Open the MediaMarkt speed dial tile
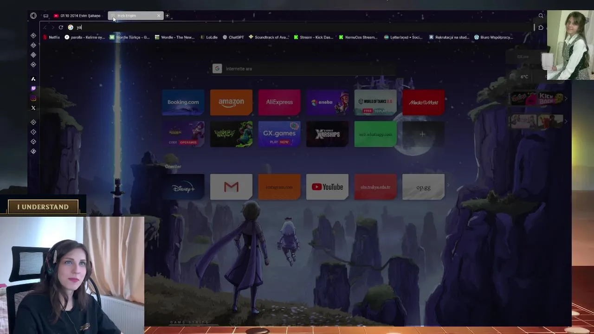594x334 pixels. tap(423, 102)
